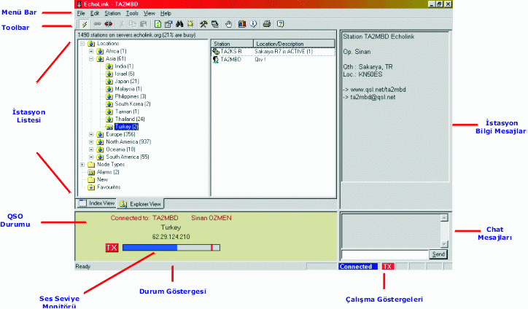Expand the Node Types folder
This screenshot has height=309, width=528.
[82, 165]
